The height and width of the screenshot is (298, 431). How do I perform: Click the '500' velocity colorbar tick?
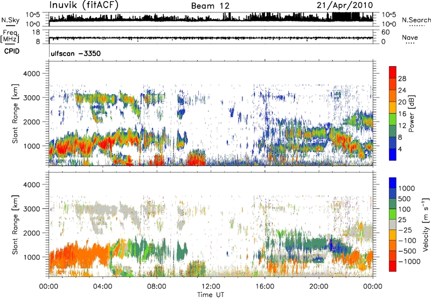(405, 198)
